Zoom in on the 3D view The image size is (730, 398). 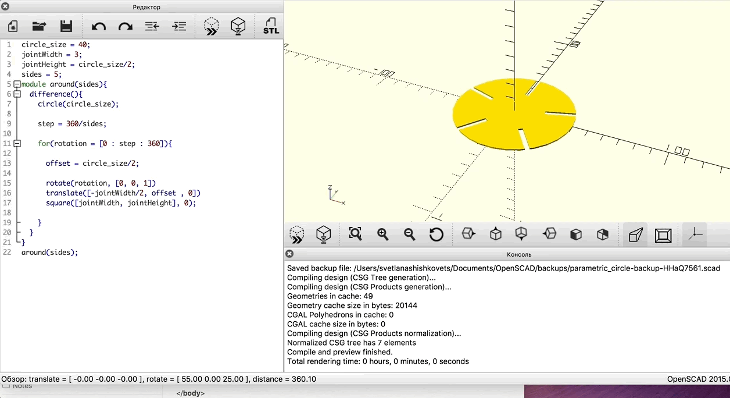pos(382,234)
